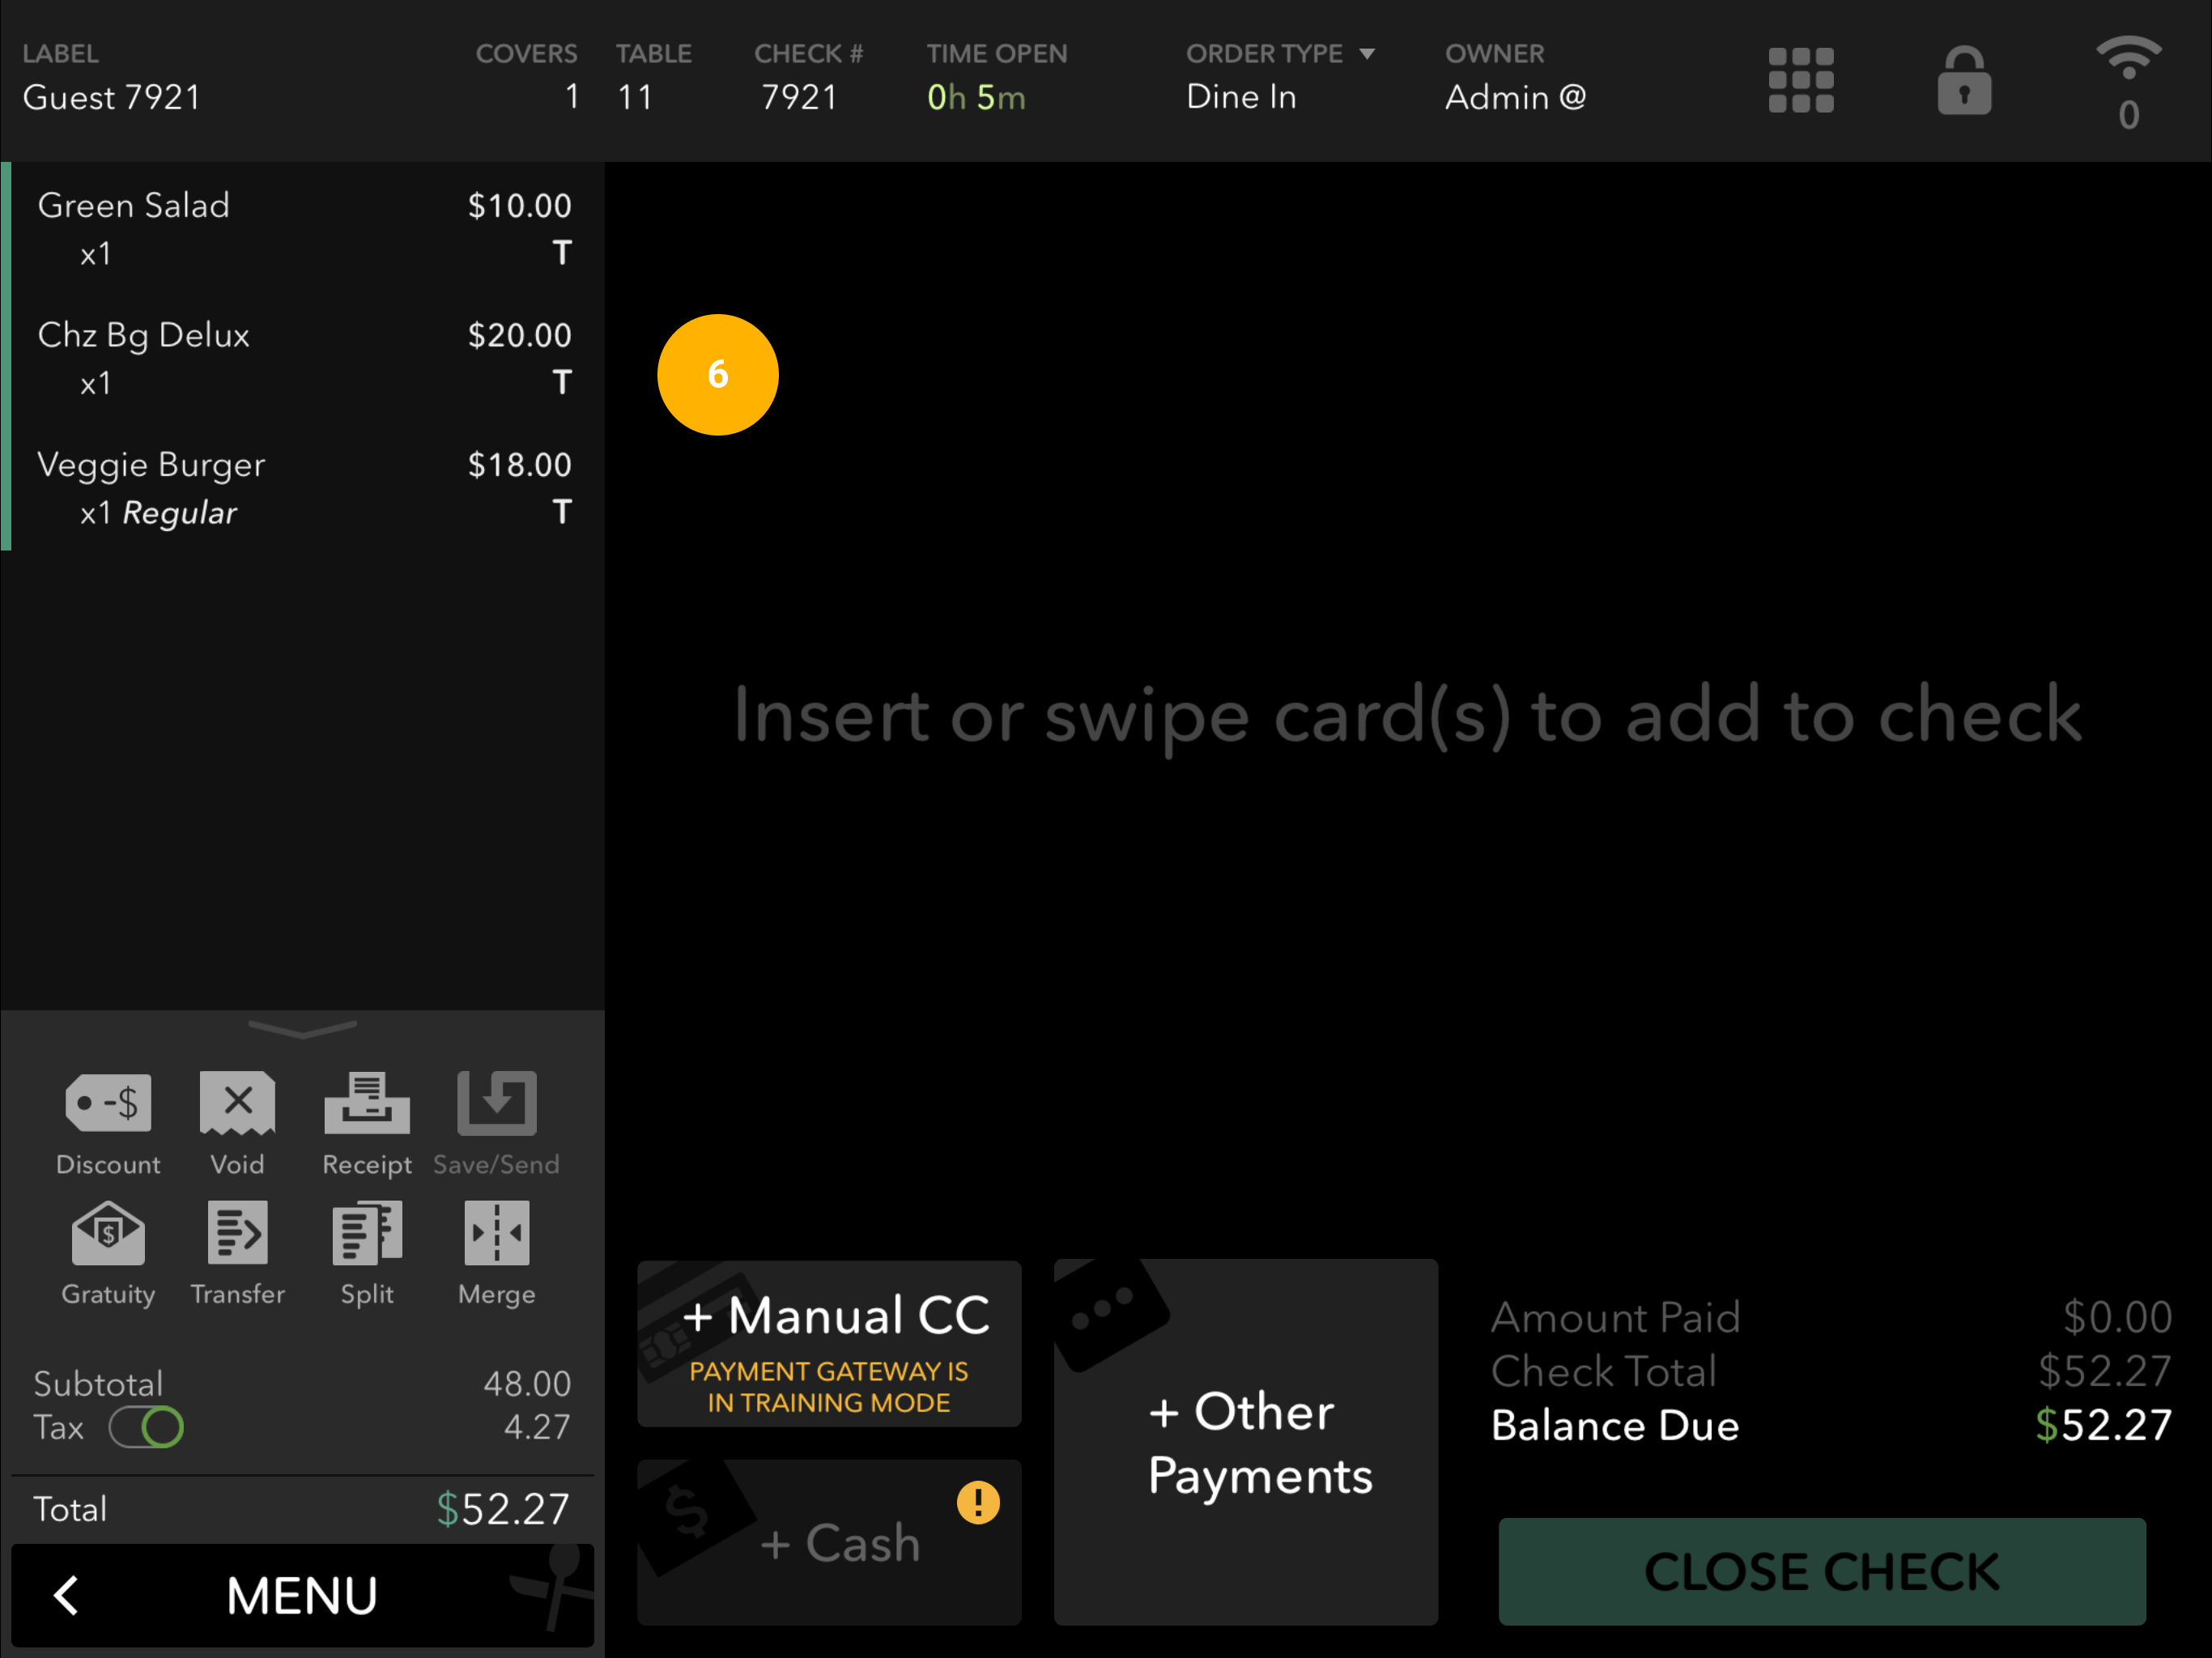Add a Gratuity

click(x=108, y=1253)
